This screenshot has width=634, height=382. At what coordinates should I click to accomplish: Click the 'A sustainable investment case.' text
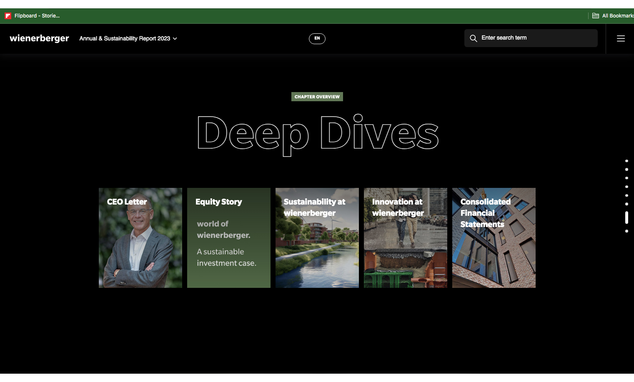click(x=226, y=257)
